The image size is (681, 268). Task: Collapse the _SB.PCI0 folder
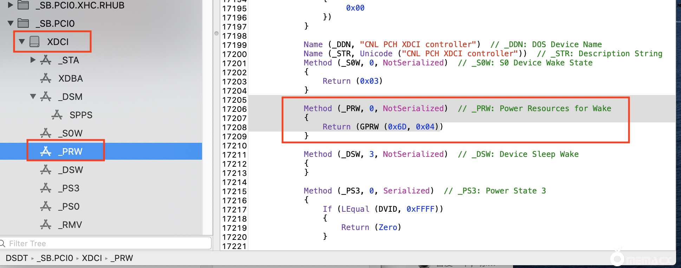point(11,23)
